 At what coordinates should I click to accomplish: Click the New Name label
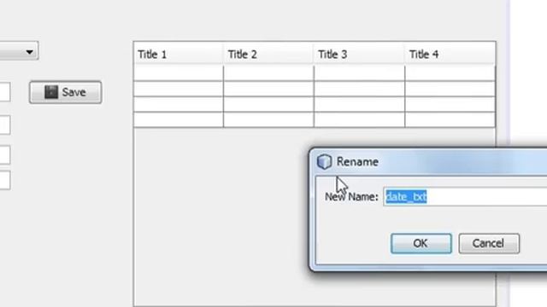[351, 197]
